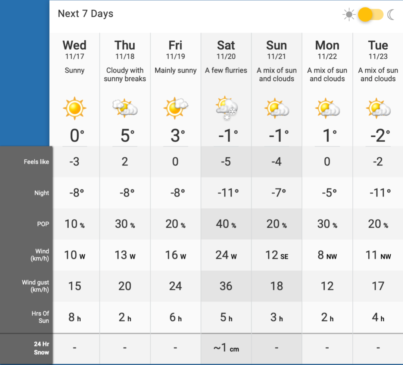Select the Sat 11/20 day header

pos(226,50)
